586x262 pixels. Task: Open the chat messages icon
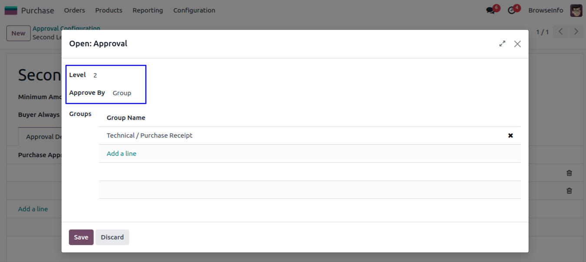491,10
